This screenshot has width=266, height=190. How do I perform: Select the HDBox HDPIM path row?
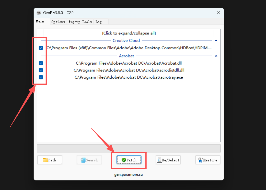(129, 48)
